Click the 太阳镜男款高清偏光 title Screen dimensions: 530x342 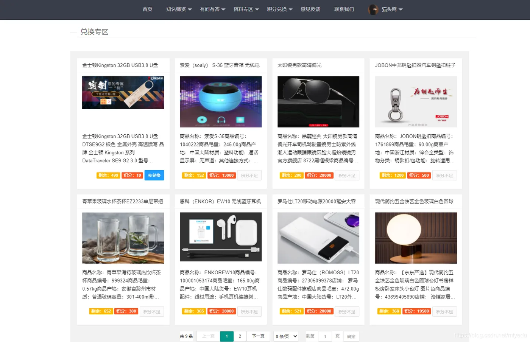tap(299, 65)
